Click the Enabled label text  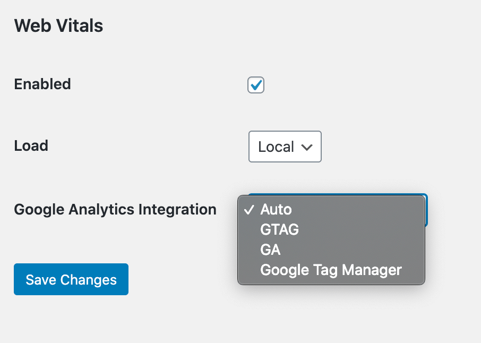pyautogui.click(x=42, y=84)
